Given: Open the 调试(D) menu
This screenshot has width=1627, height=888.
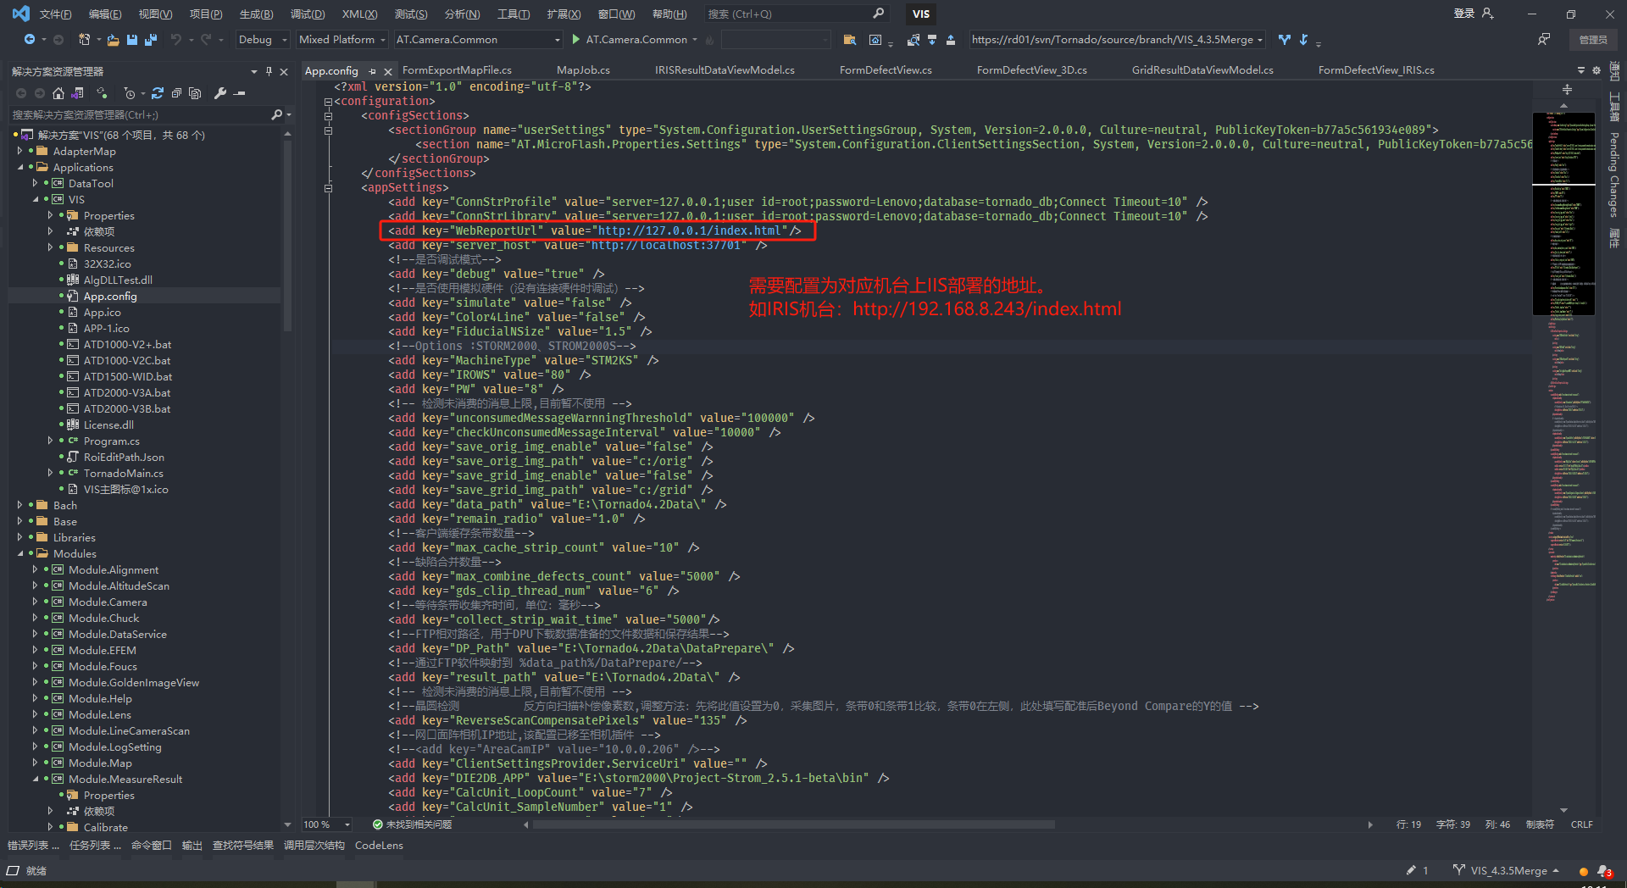Looking at the screenshot, I should click(307, 14).
